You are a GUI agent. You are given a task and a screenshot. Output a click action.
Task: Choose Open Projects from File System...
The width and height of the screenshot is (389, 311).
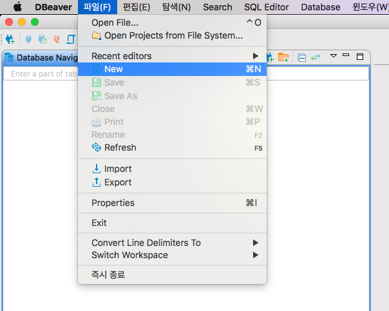point(172,35)
